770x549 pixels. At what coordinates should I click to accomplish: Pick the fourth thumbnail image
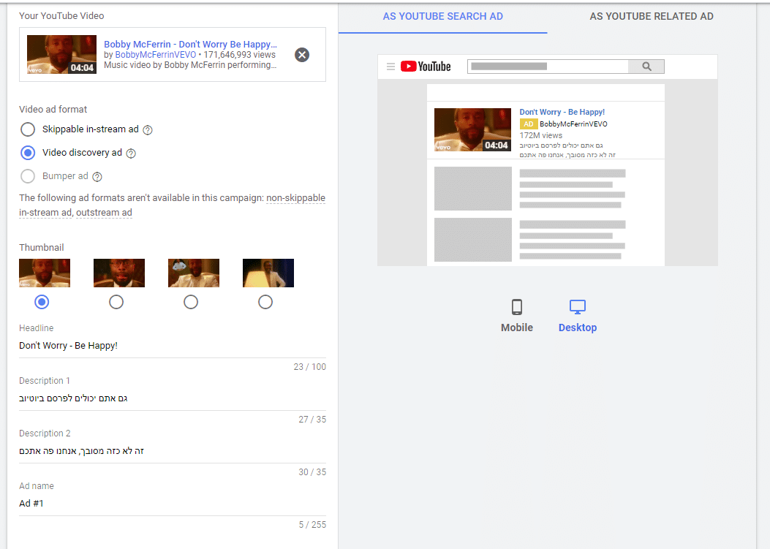(268, 273)
